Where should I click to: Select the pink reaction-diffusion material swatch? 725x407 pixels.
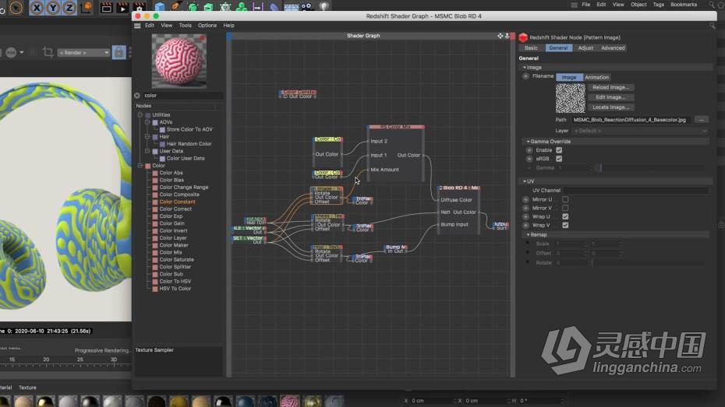click(290, 401)
